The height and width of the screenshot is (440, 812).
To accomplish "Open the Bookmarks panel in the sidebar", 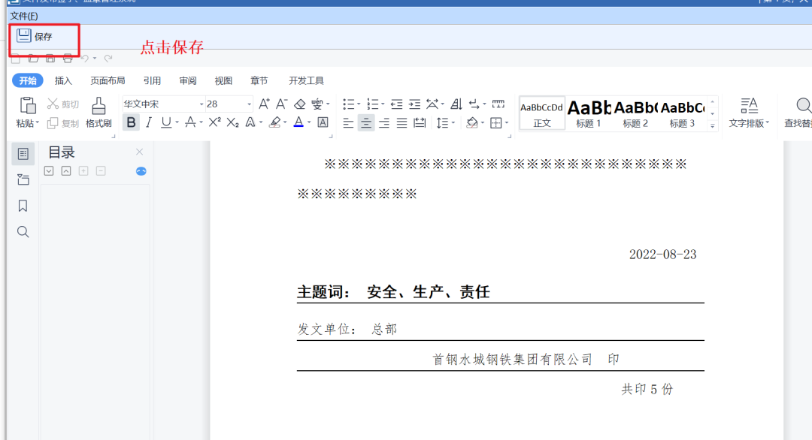I will 23,206.
